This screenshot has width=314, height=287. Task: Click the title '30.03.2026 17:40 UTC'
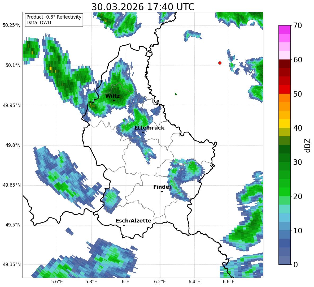(x=143, y=7)
